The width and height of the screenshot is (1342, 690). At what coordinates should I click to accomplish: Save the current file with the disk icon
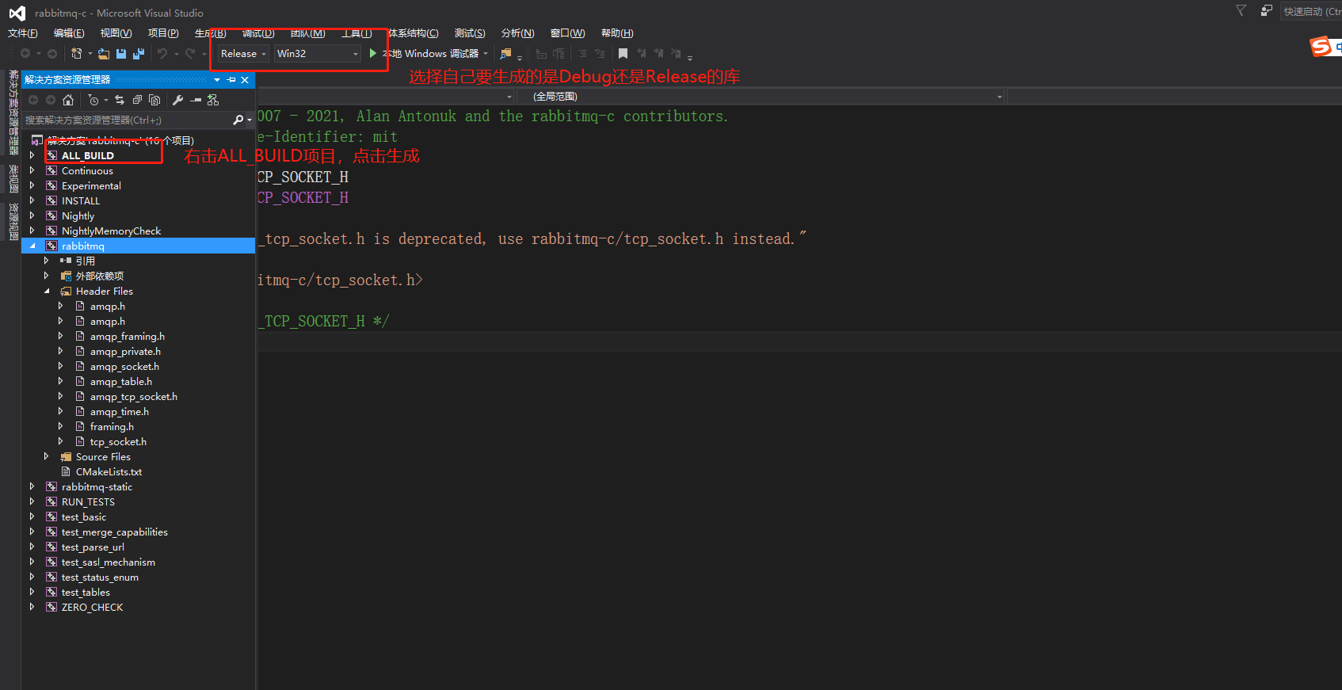tap(121, 54)
